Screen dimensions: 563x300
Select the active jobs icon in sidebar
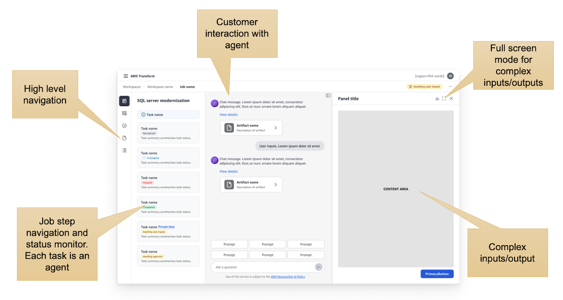(x=124, y=101)
